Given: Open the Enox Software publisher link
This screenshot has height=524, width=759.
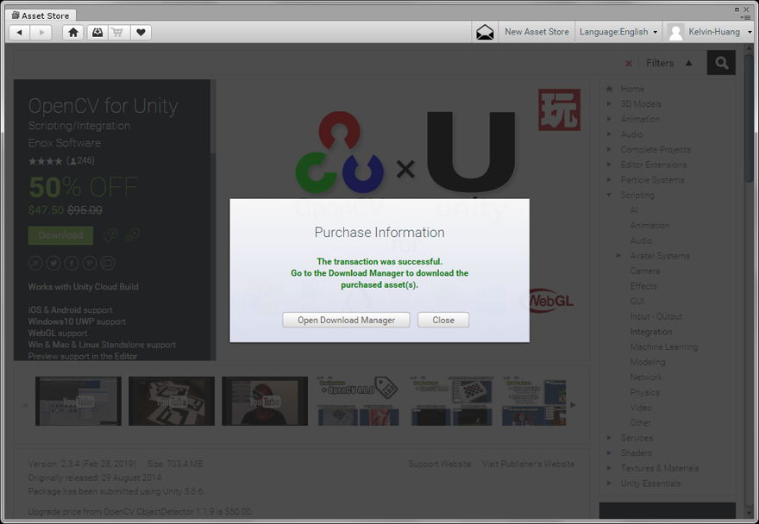Looking at the screenshot, I should (x=65, y=143).
